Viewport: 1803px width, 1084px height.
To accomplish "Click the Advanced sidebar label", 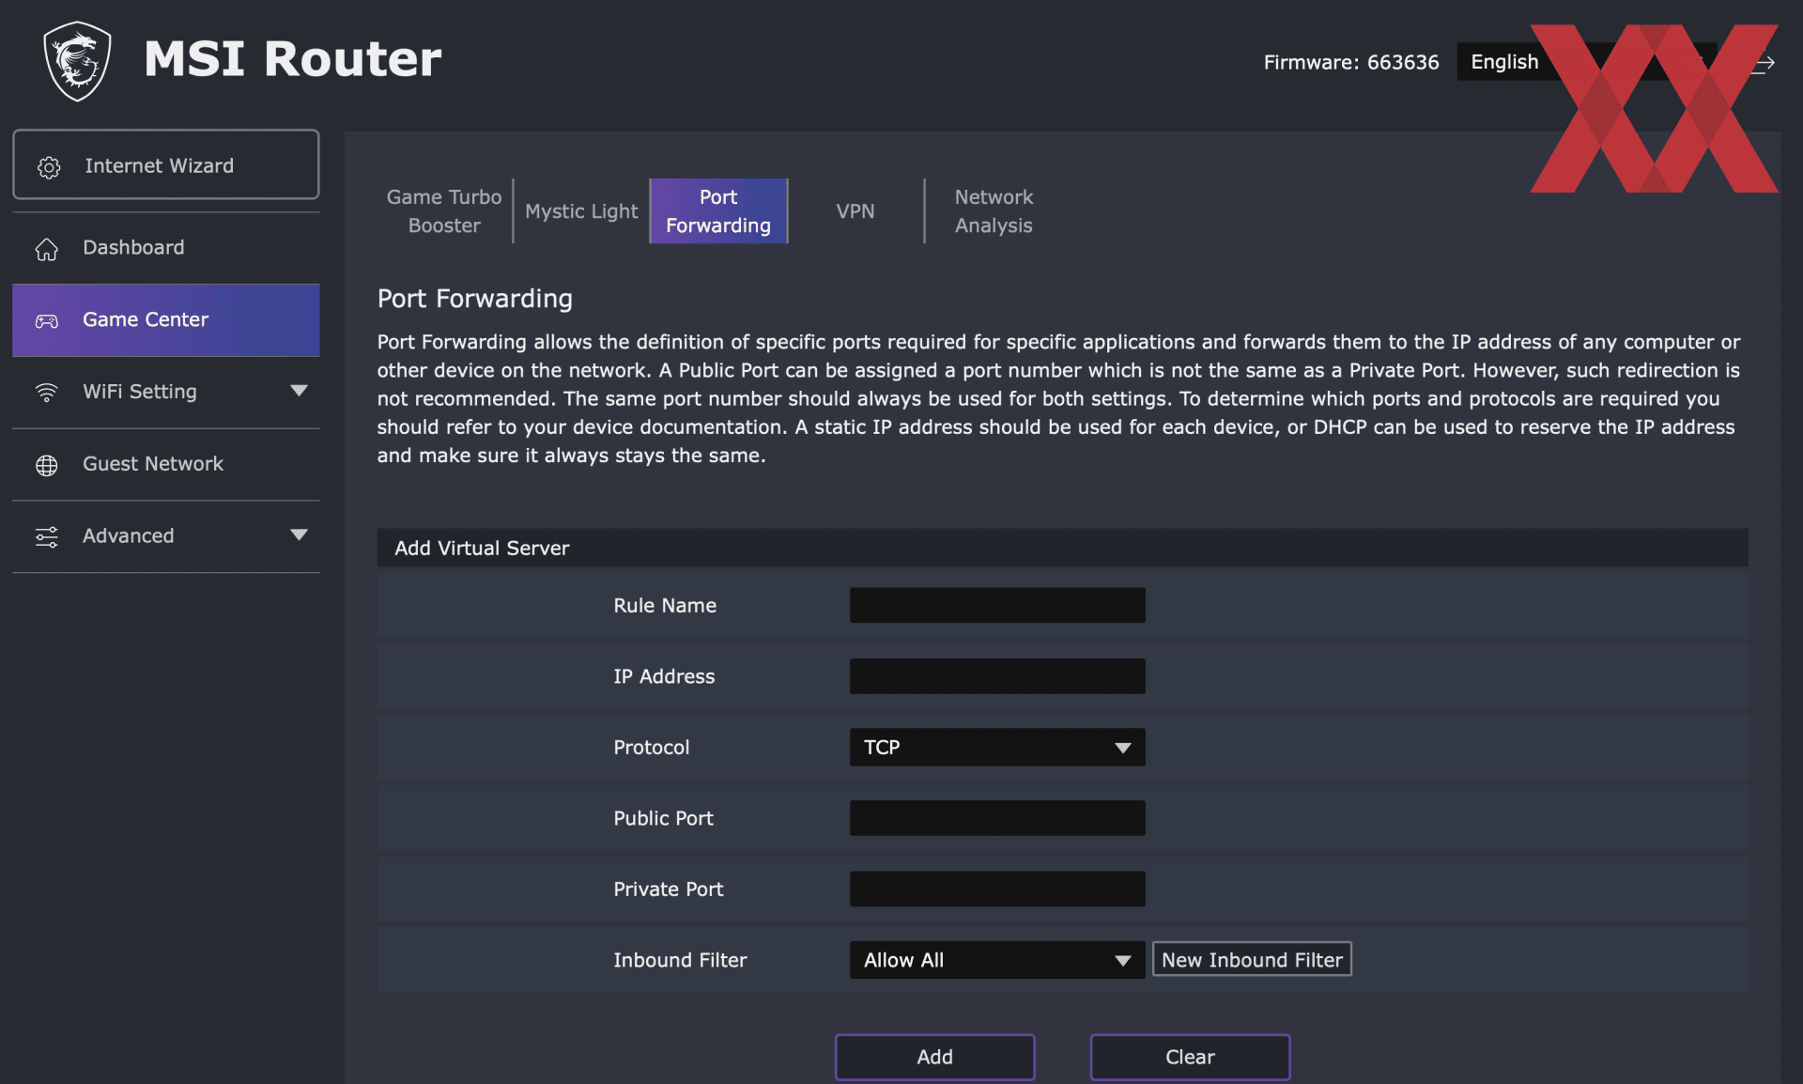I will [129, 535].
